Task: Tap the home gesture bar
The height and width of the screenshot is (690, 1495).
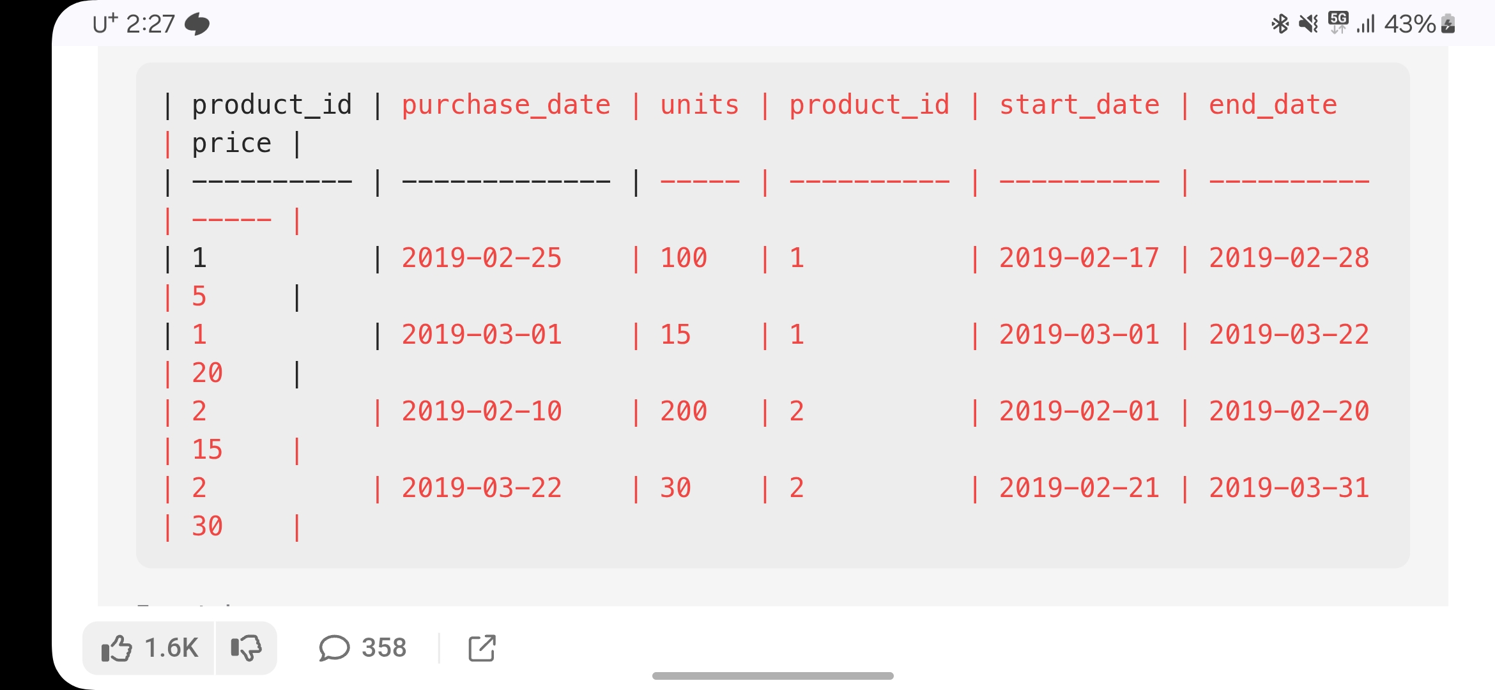Action: click(x=772, y=676)
